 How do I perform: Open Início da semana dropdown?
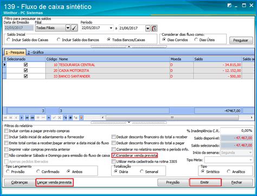[250, 153]
